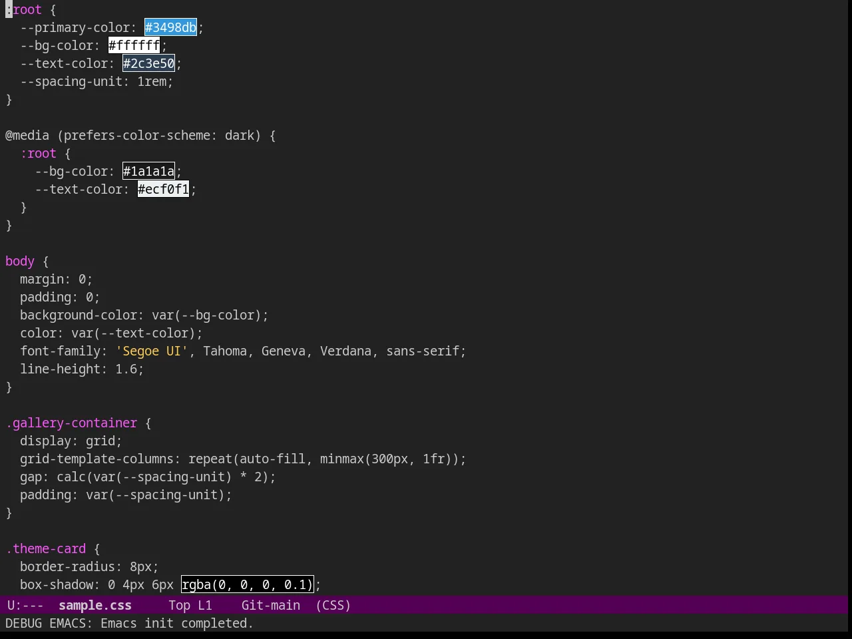Place cursor on --primary-color property
This screenshot has height=639, width=852.
point(75,27)
